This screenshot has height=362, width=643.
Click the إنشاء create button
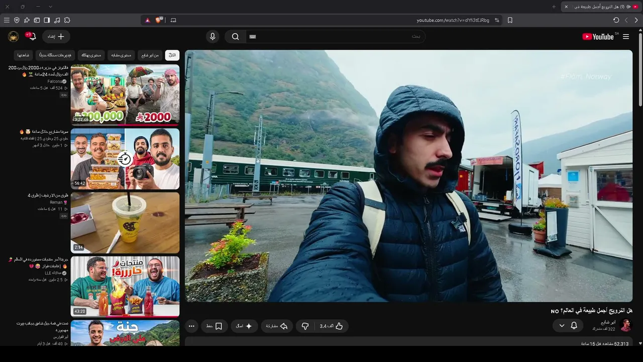pos(56,37)
